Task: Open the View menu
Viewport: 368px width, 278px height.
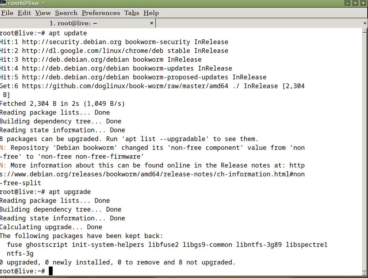Action: [x=43, y=13]
